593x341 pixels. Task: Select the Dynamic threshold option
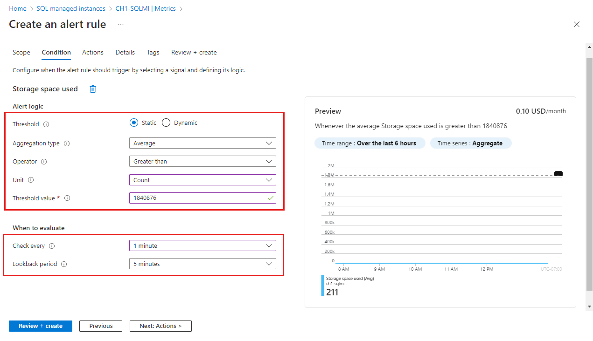(166, 123)
